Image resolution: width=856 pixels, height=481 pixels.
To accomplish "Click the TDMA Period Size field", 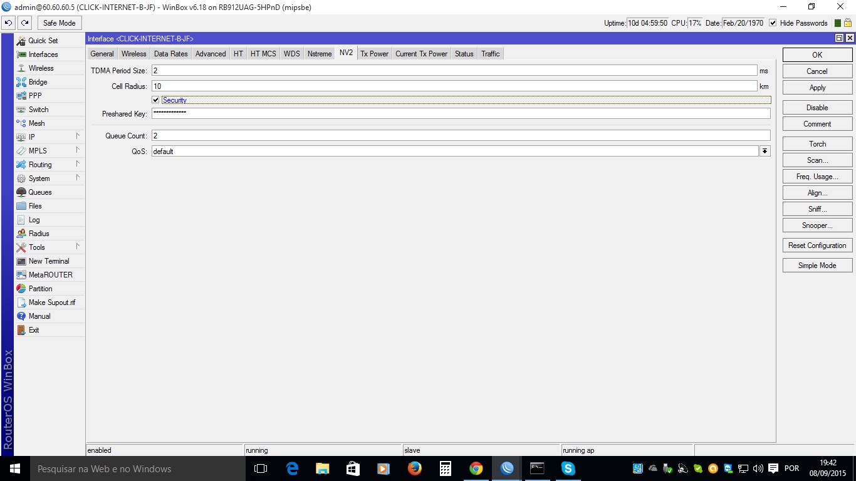I will [x=454, y=71].
